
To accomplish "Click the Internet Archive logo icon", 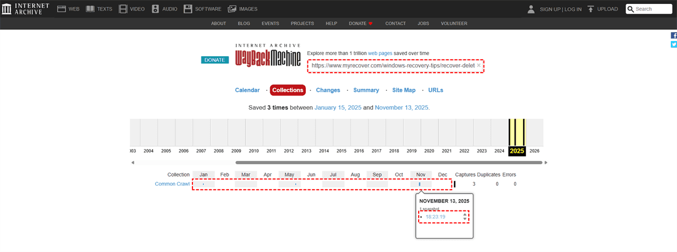I will pos(7,9).
